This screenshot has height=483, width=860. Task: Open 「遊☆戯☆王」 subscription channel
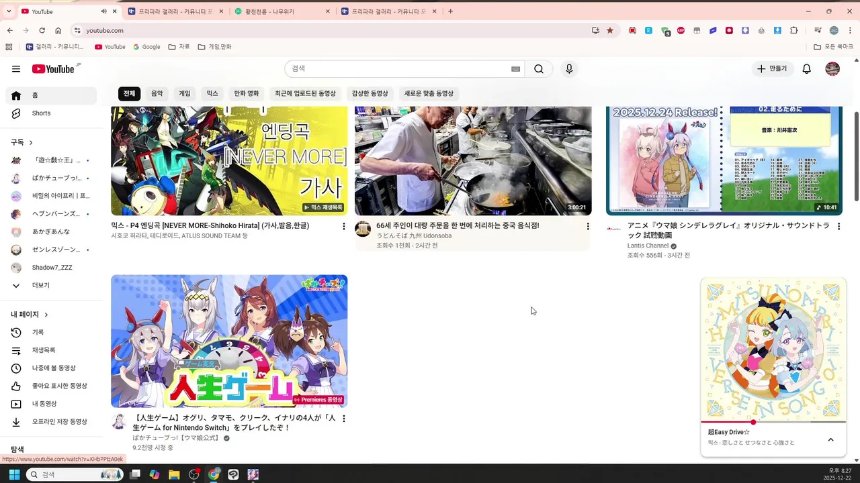click(x=51, y=160)
